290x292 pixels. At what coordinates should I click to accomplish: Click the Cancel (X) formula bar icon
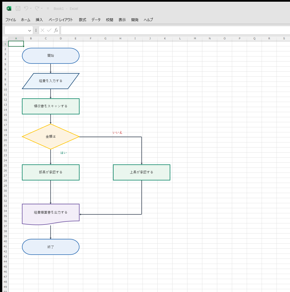tap(42, 30)
